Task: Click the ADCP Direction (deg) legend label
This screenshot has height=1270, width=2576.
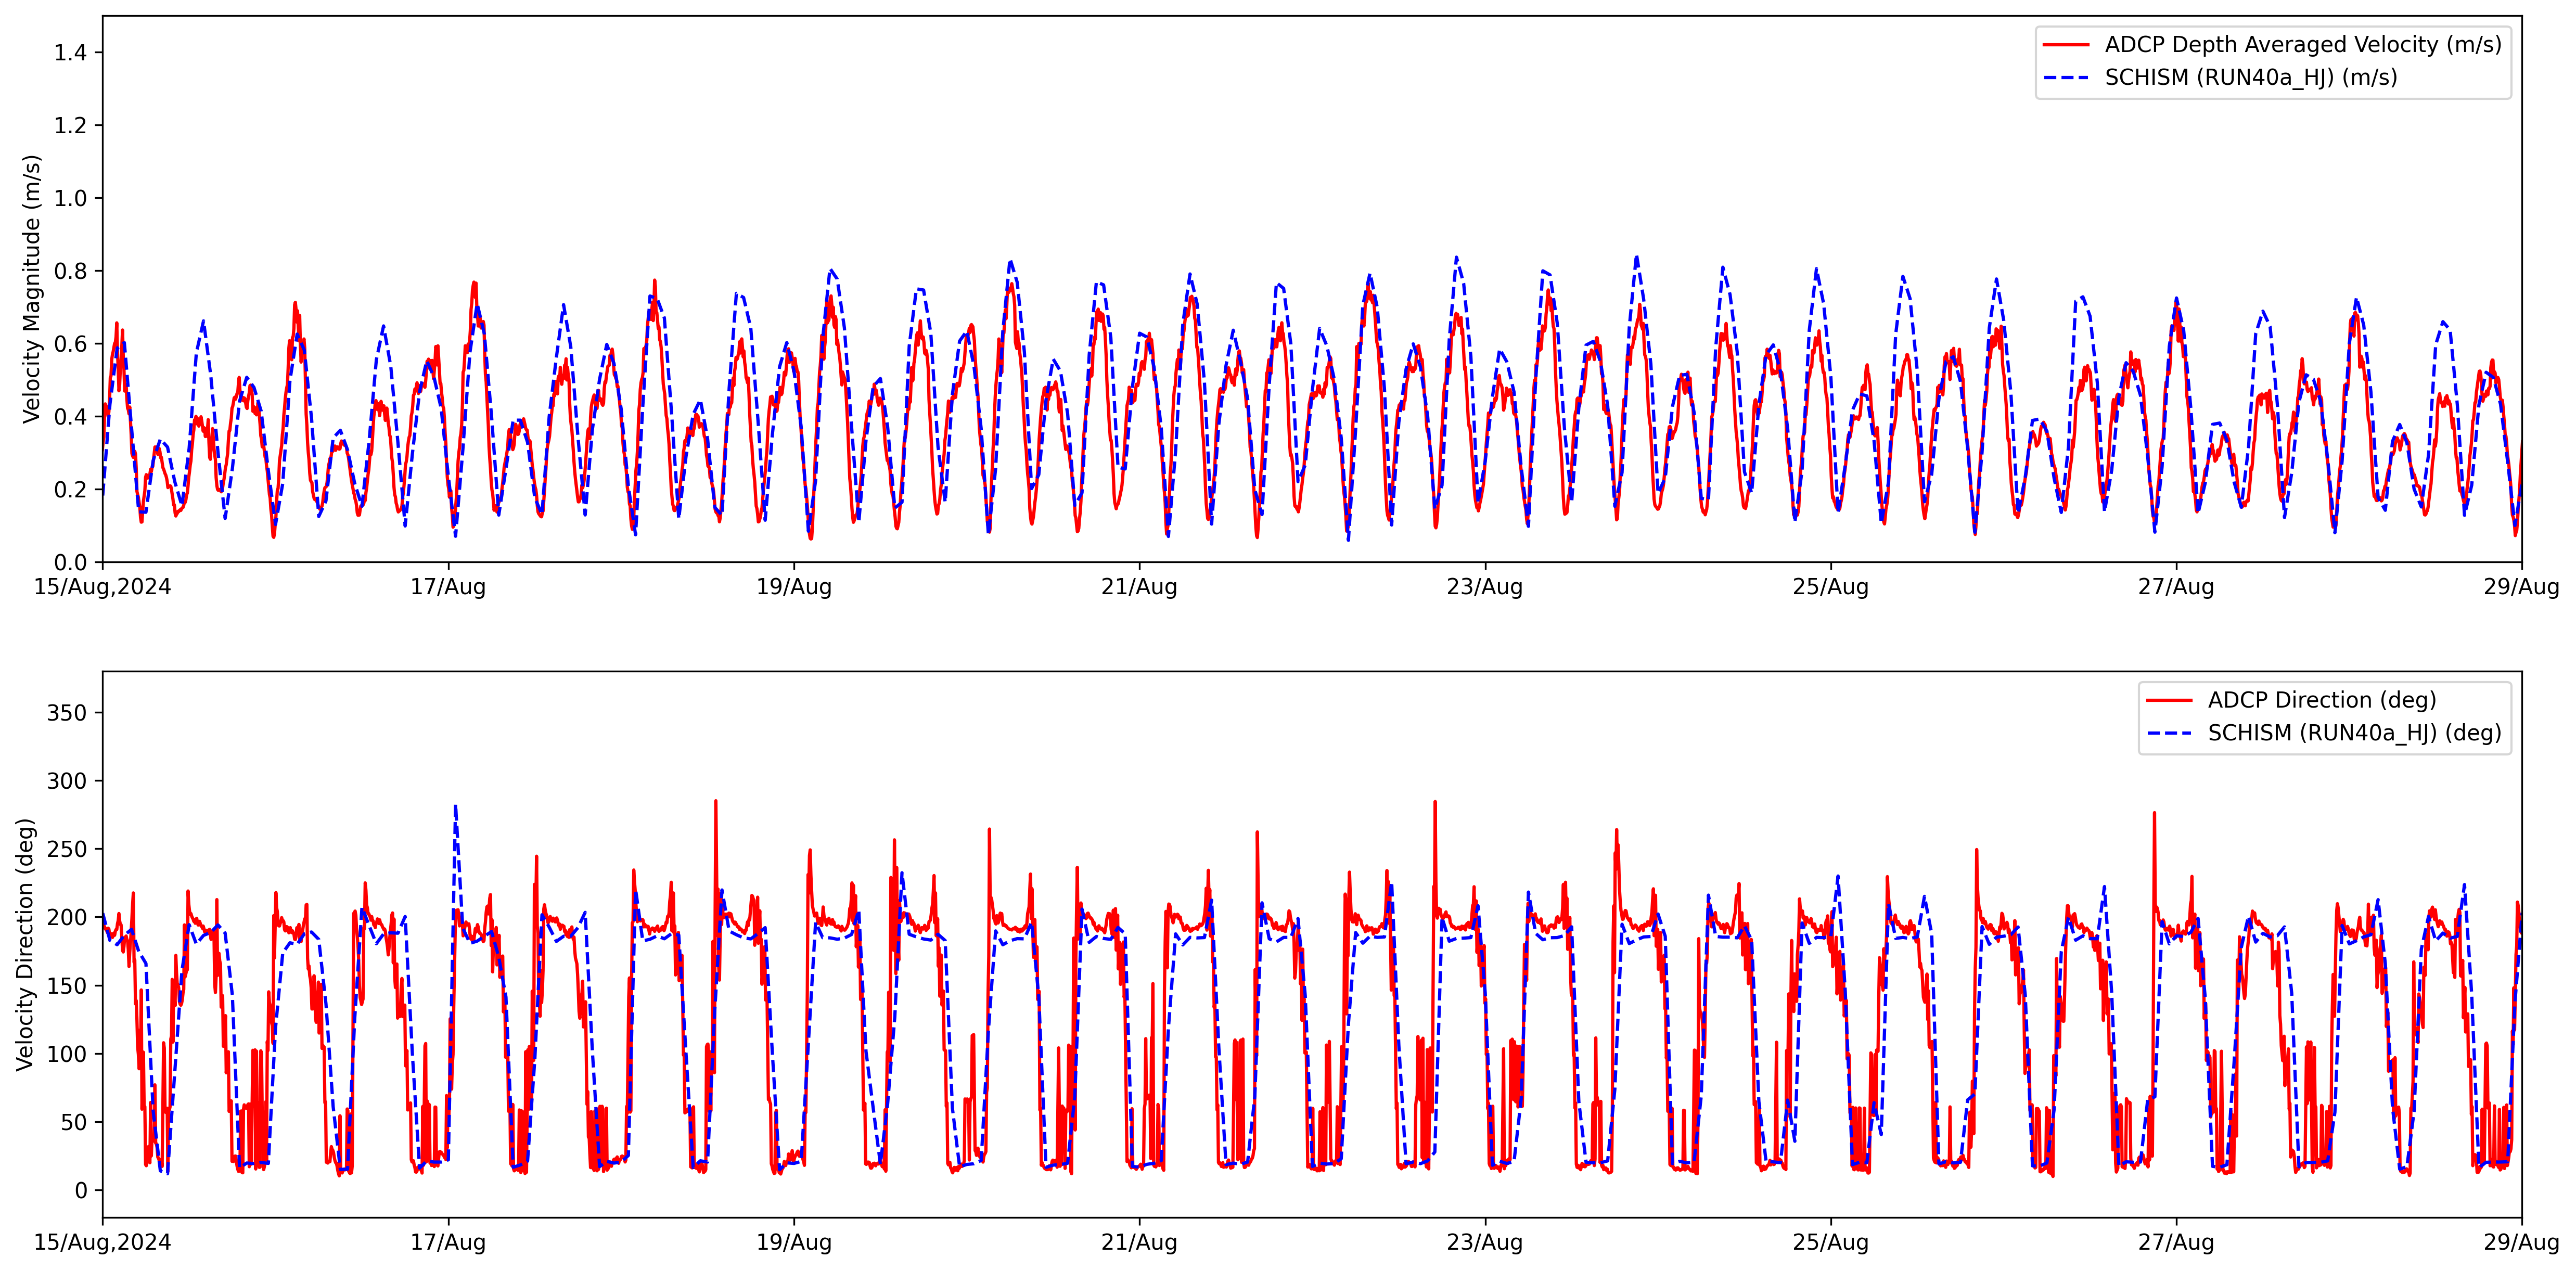Action: pos(2322,700)
